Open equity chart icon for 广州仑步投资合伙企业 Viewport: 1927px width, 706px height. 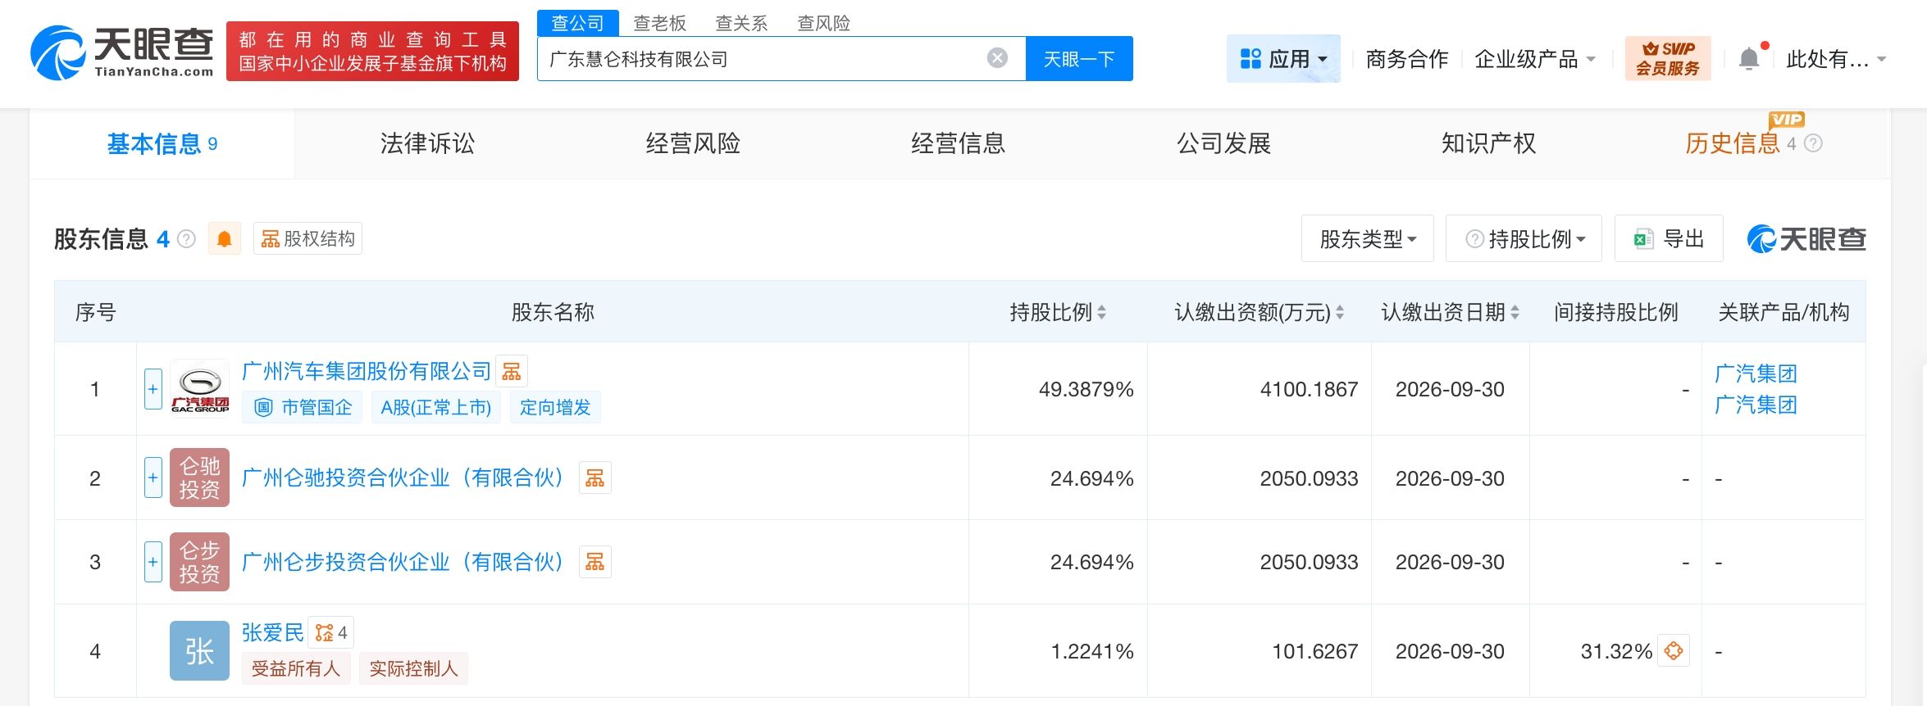pos(595,562)
